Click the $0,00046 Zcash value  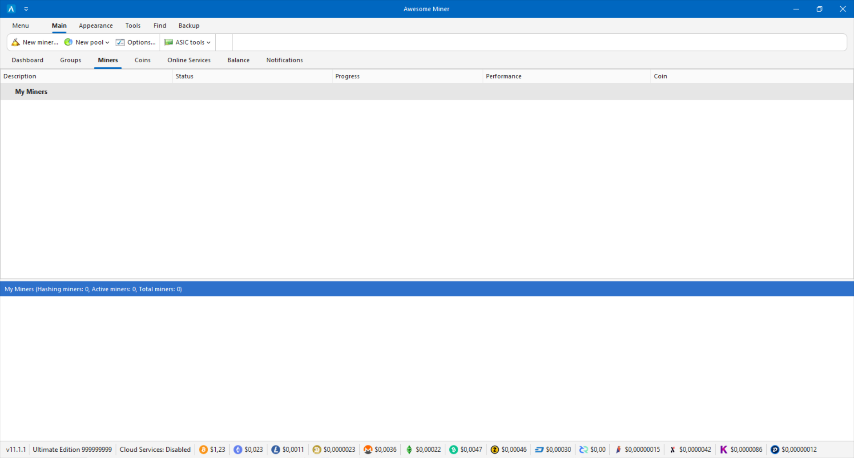click(514, 450)
